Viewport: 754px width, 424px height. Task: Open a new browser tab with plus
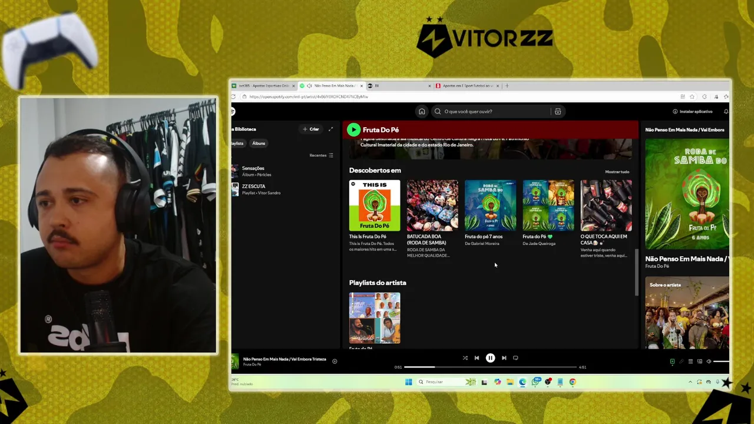(x=507, y=86)
